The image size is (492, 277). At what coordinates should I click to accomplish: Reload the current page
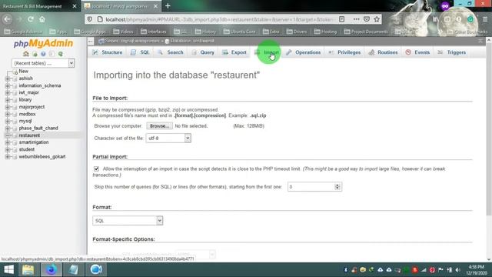pyautogui.click(x=31, y=19)
